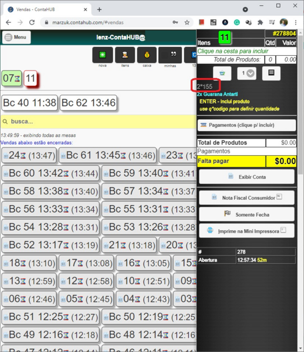Click the Grammarly extension icon
Viewport: 304px width, 352px height.
pos(237,22)
